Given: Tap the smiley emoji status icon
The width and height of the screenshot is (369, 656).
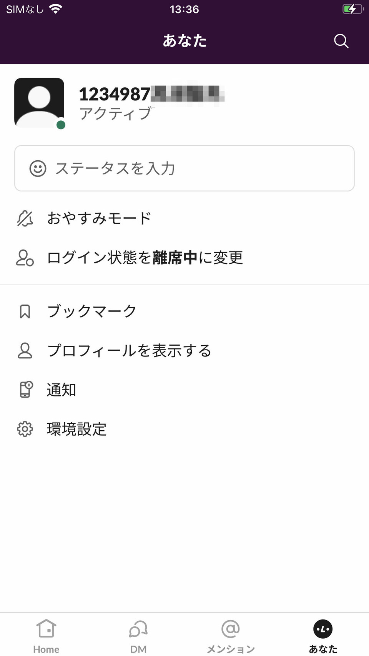Looking at the screenshot, I should tap(38, 168).
